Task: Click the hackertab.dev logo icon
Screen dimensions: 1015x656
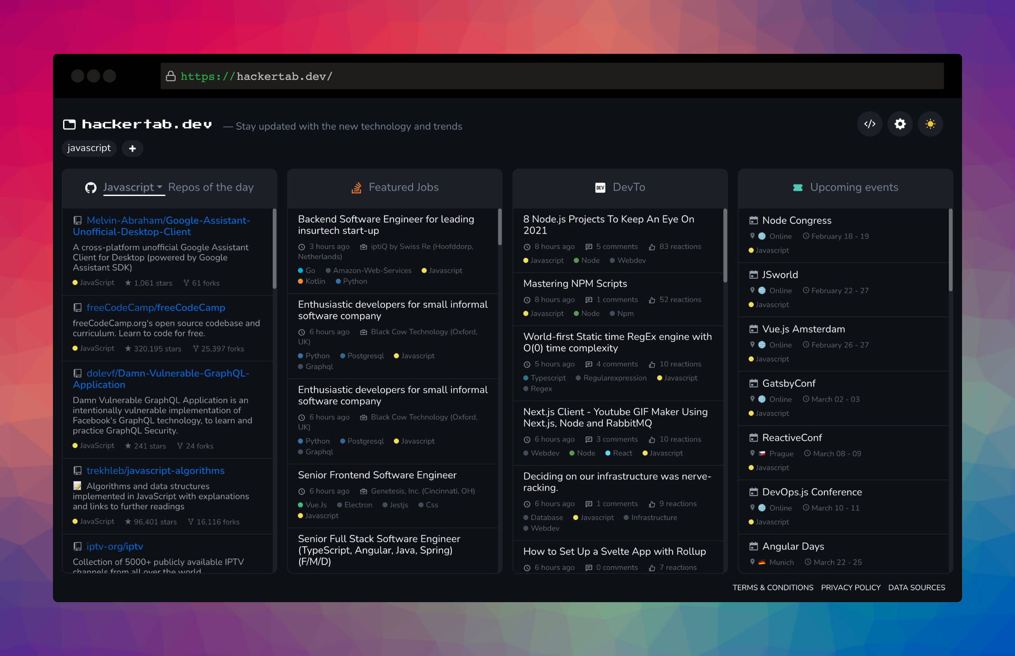Action: 69,124
